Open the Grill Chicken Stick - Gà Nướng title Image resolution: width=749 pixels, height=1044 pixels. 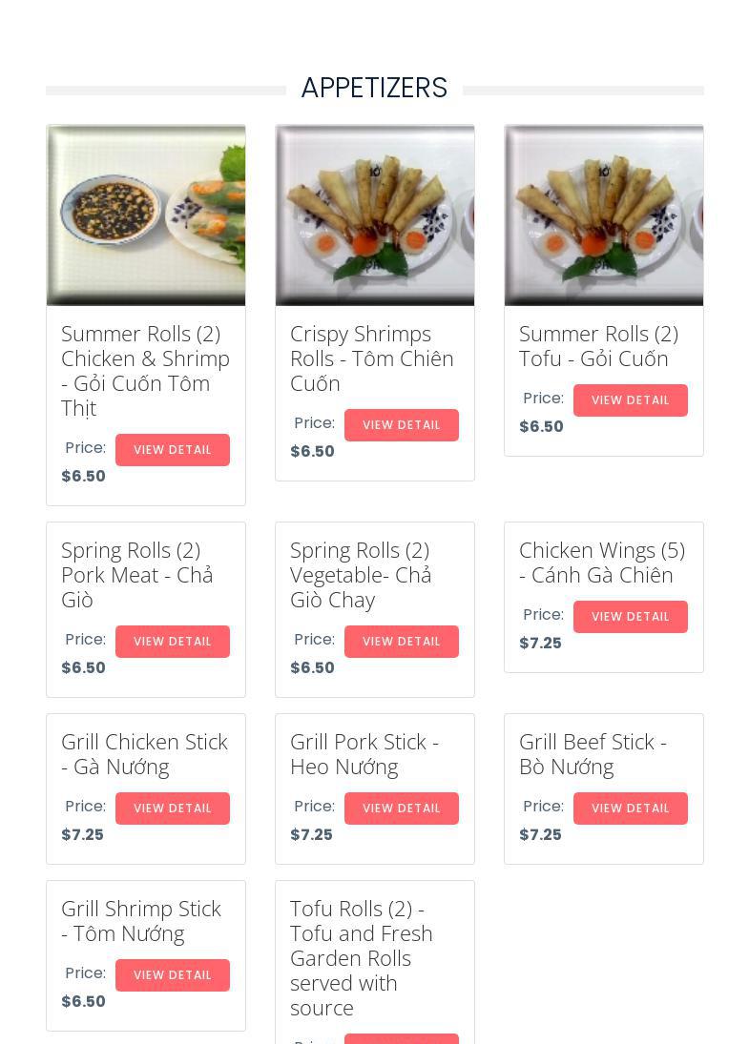pyautogui.click(x=144, y=754)
